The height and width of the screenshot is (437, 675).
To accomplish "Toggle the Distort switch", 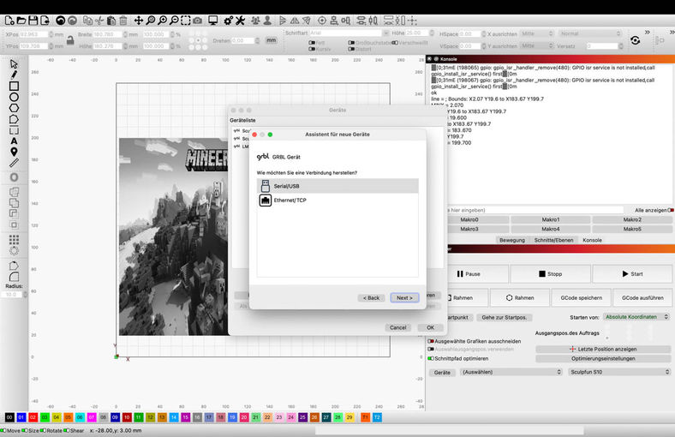I will 351,49.
